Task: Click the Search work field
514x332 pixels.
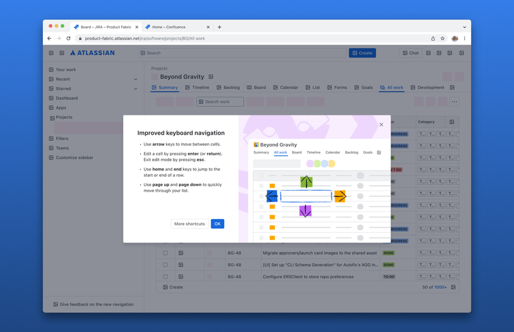Action: [x=220, y=101]
